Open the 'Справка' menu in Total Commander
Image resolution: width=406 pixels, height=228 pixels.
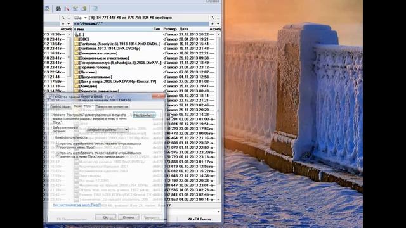[213, 1]
